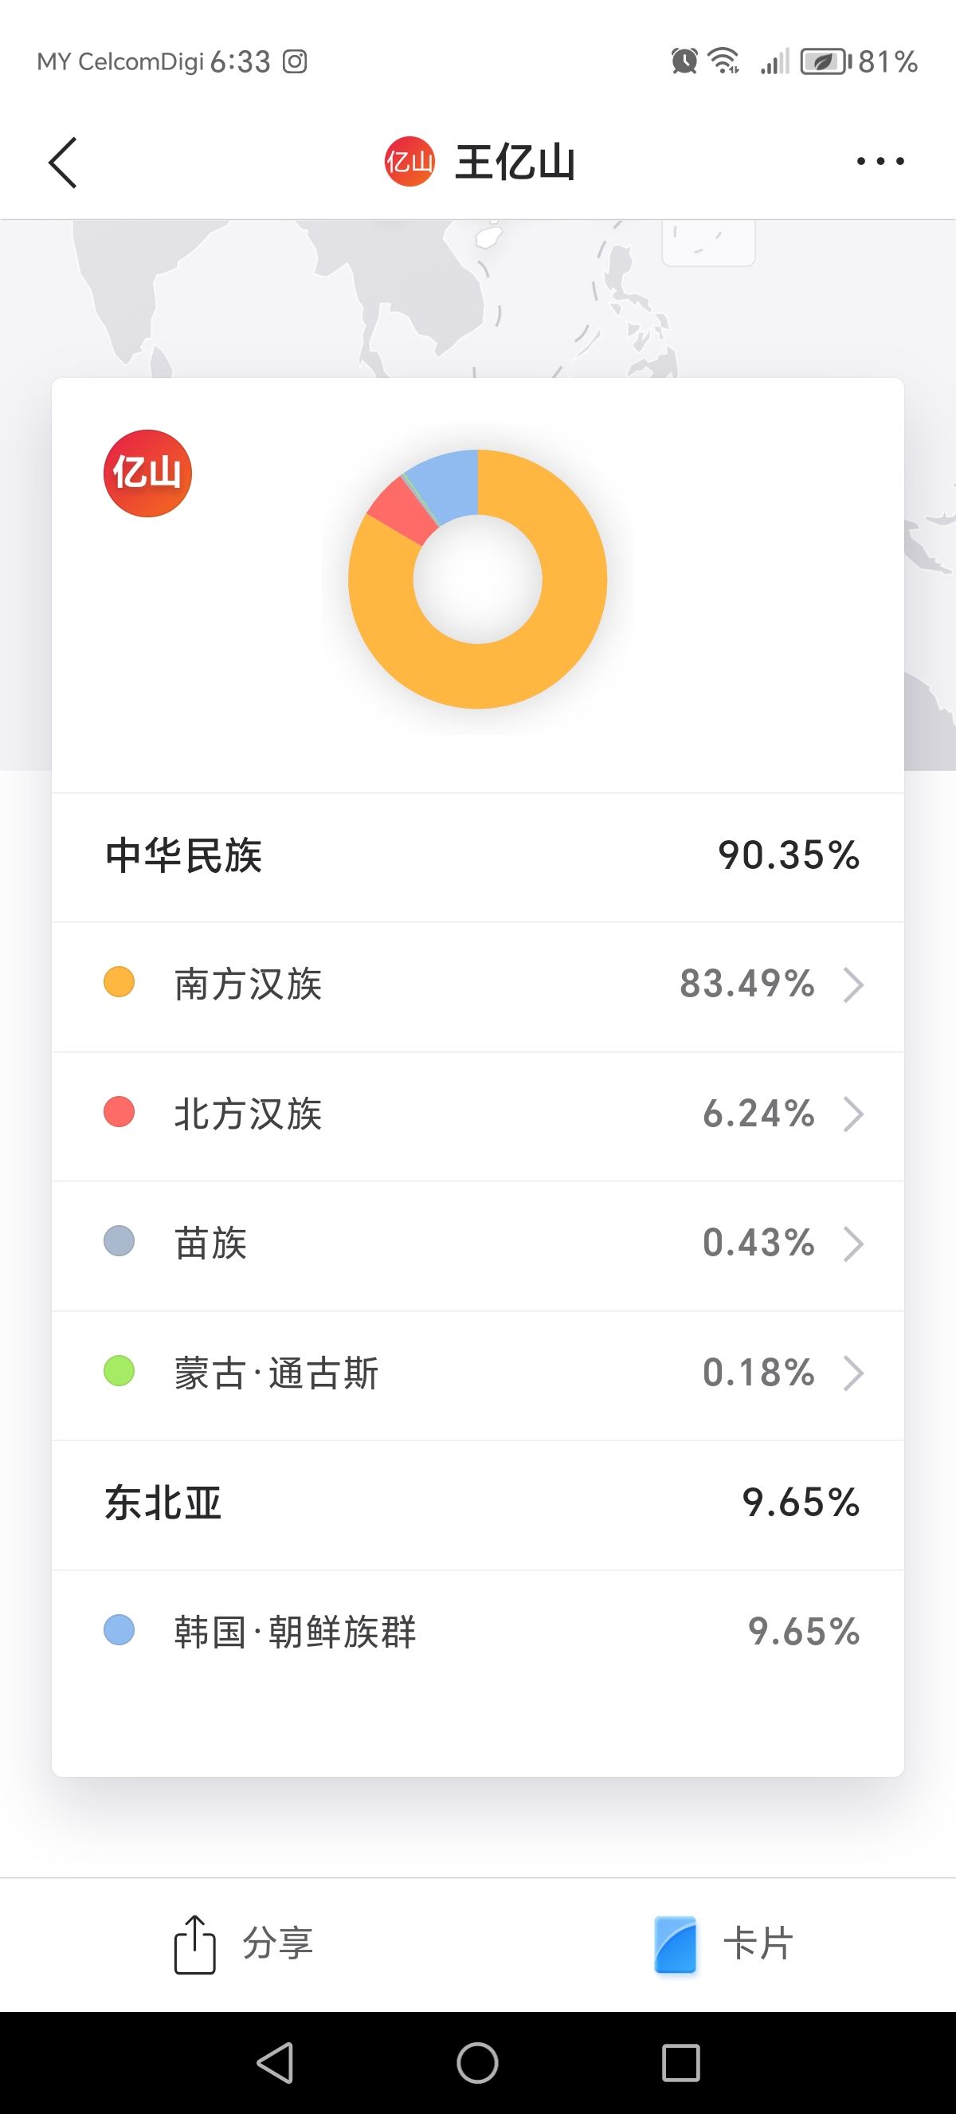
Task: Open the three-dot more options menu
Action: click(880, 162)
